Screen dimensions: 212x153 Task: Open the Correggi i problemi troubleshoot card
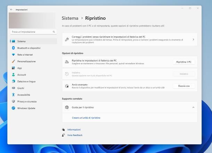pyautogui.click(x=130, y=40)
